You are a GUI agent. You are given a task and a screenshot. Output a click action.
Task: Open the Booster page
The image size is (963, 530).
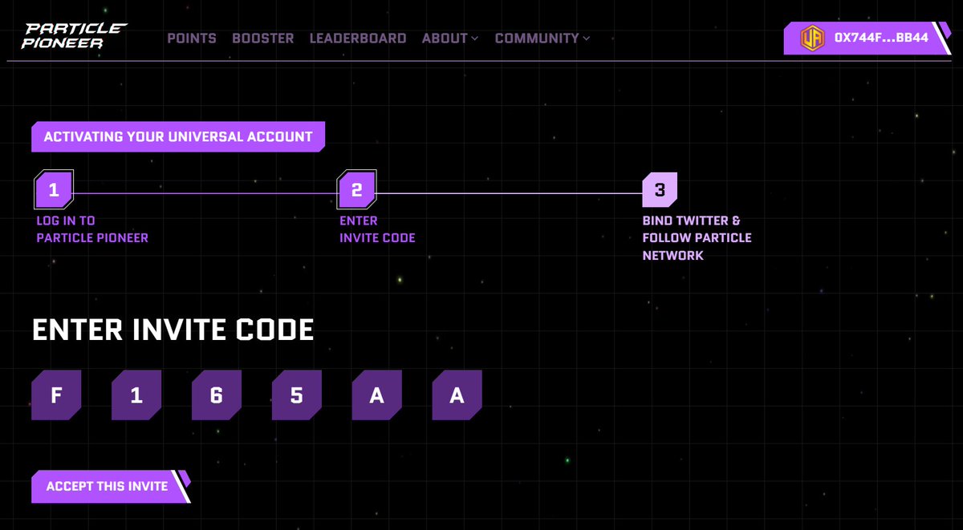click(x=263, y=38)
